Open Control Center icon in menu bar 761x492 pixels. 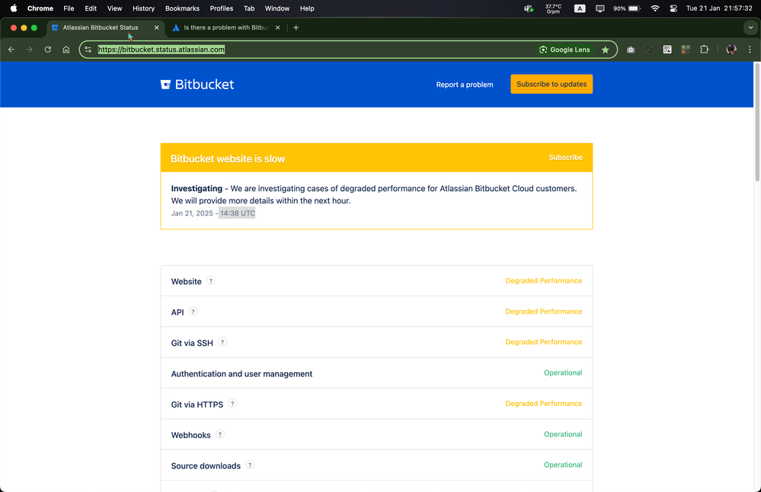[673, 8]
